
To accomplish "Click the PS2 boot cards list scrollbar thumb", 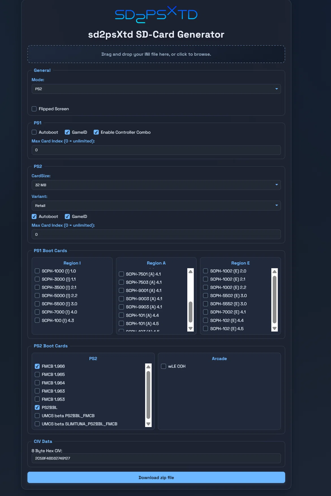I will tap(148, 395).
